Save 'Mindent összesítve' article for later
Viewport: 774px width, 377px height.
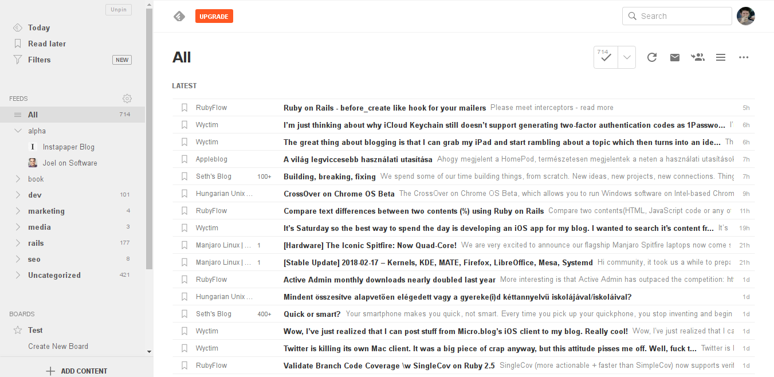184,297
